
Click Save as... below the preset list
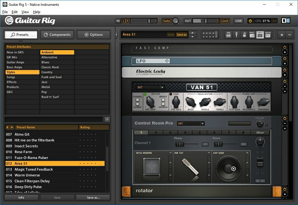93,197
